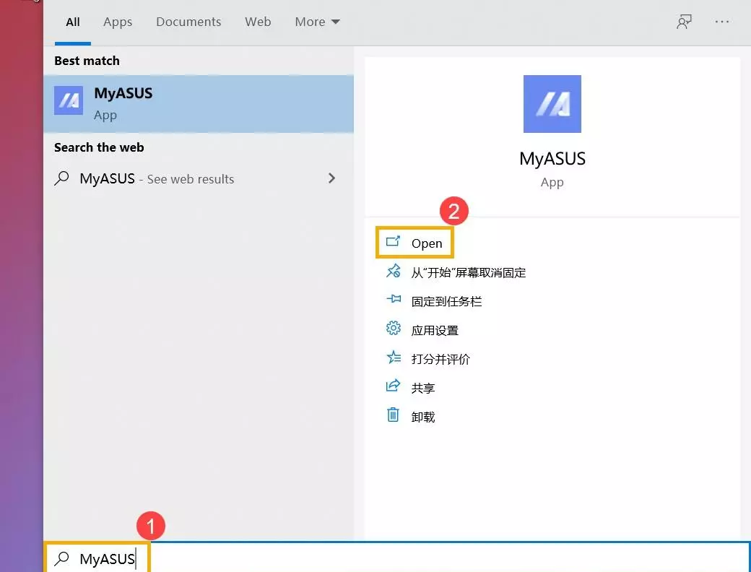Select 固定到任务栏 option
Screen dimensions: 751x572
point(446,301)
